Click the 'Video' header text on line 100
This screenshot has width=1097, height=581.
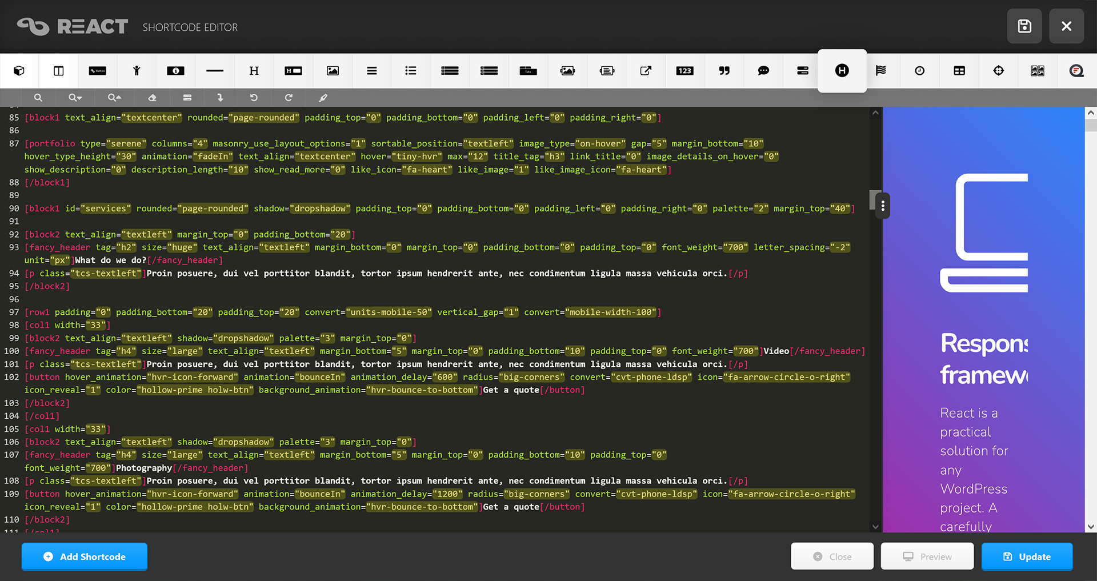click(776, 351)
